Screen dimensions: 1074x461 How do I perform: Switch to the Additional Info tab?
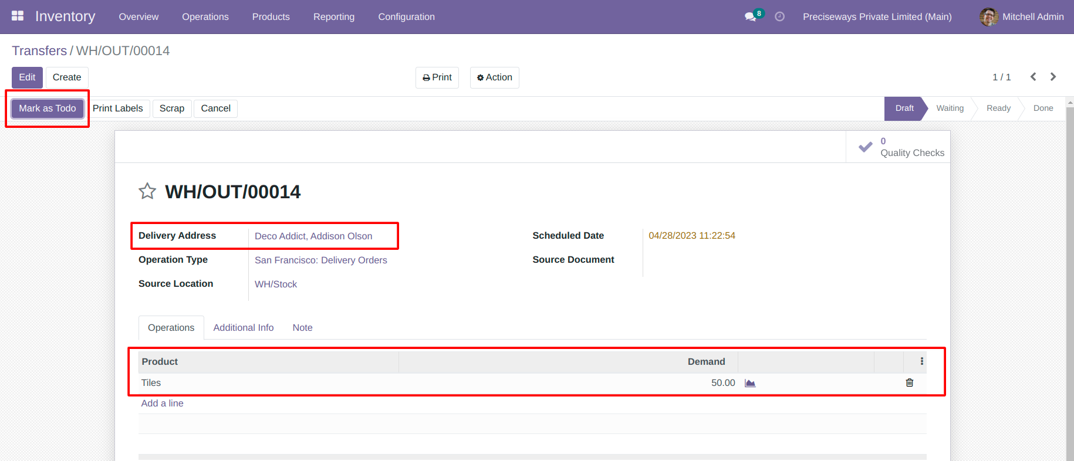point(244,328)
